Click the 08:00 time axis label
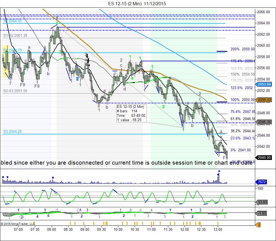The width and height of the screenshot is (276, 241). tap(52, 229)
